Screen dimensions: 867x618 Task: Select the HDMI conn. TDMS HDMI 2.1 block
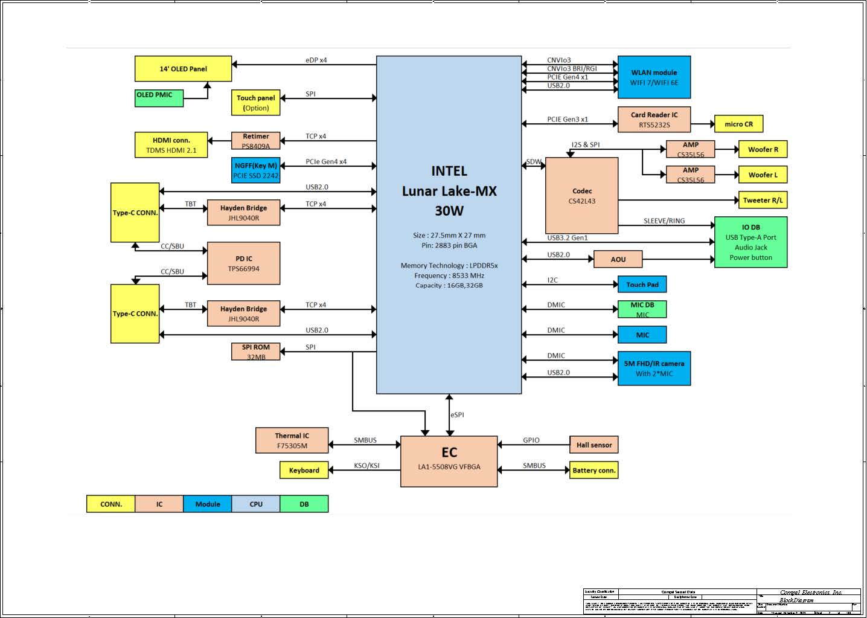coord(171,145)
